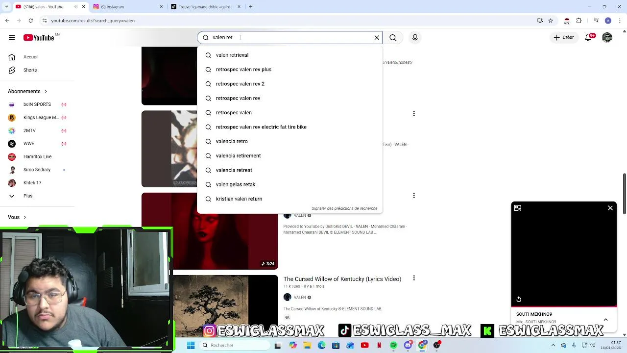The width and height of the screenshot is (627, 353).
Task: Open the Chrome media control icon
Action: pyautogui.click(x=596, y=21)
